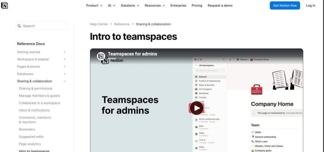Go to the Enterprise page
324x152 pixels.
click(x=178, y=5)
